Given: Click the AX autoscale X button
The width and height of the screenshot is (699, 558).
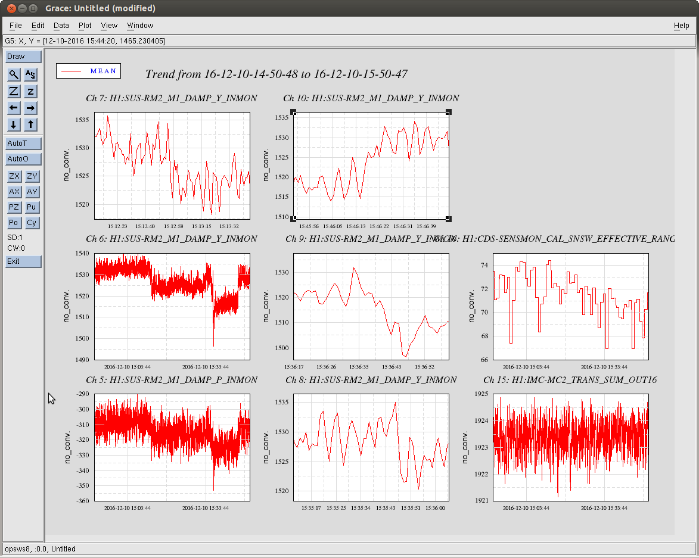Looking at the screenshot, I should 14,192.
